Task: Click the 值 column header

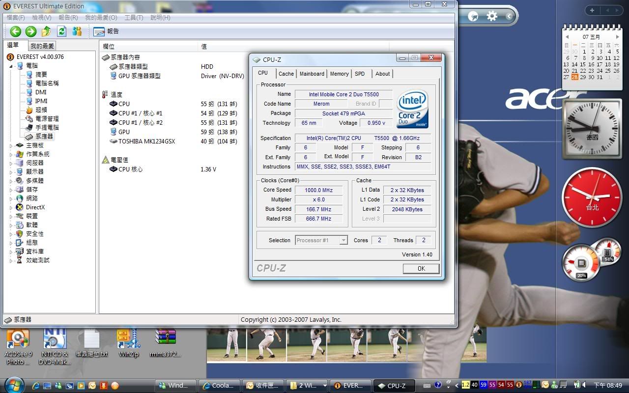Action: (294, 46)
